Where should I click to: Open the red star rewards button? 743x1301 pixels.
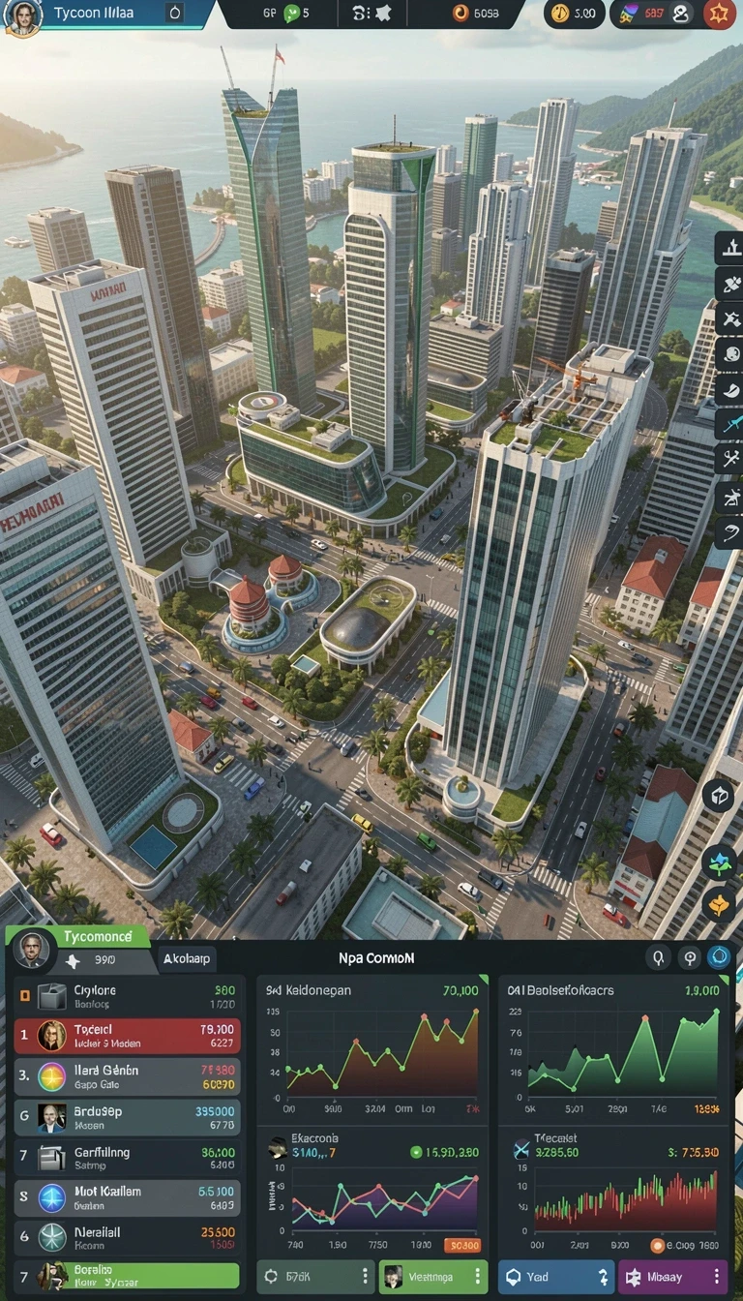(719, 14)
